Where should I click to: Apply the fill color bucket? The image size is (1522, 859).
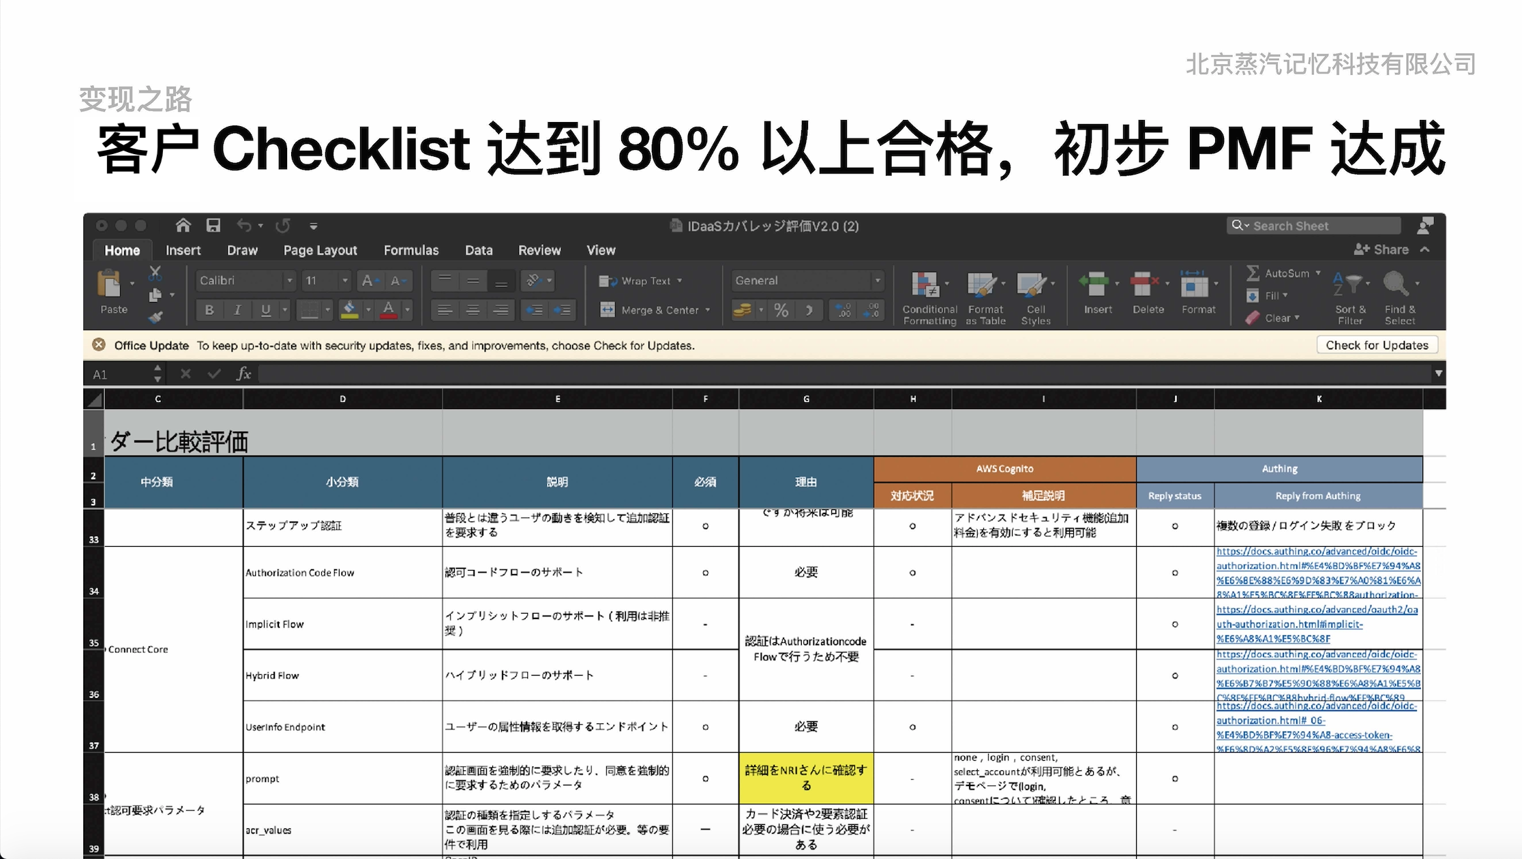pyautogui.click(x=349, y=310)
